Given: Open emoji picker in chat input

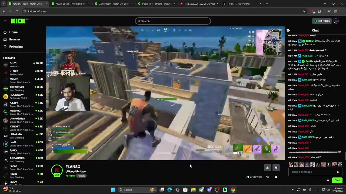Looking at the screenshot, I should click(338, 172).
